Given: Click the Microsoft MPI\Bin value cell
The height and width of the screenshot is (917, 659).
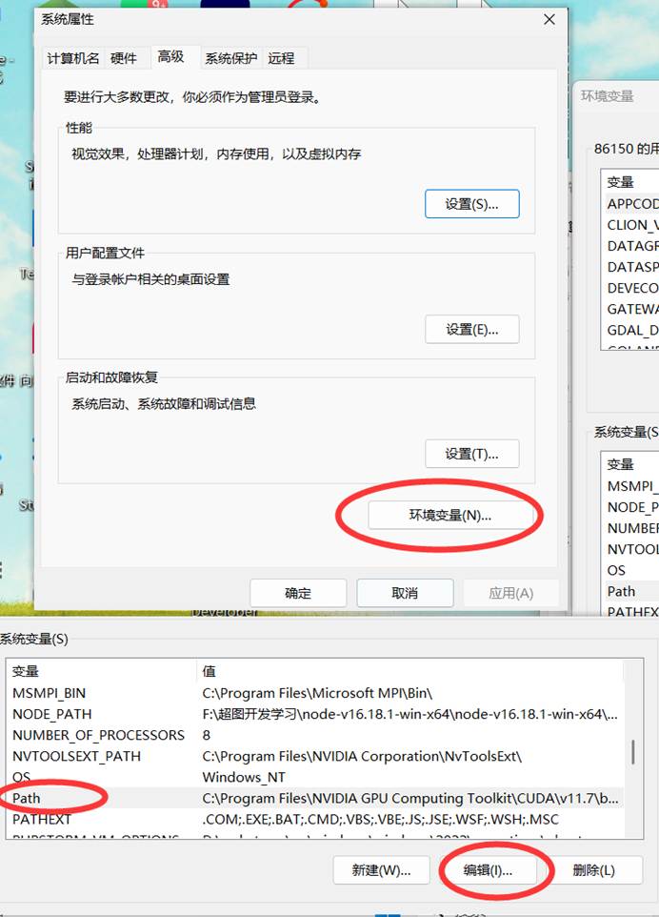Looking at the screenshot, I should [317, 693].
